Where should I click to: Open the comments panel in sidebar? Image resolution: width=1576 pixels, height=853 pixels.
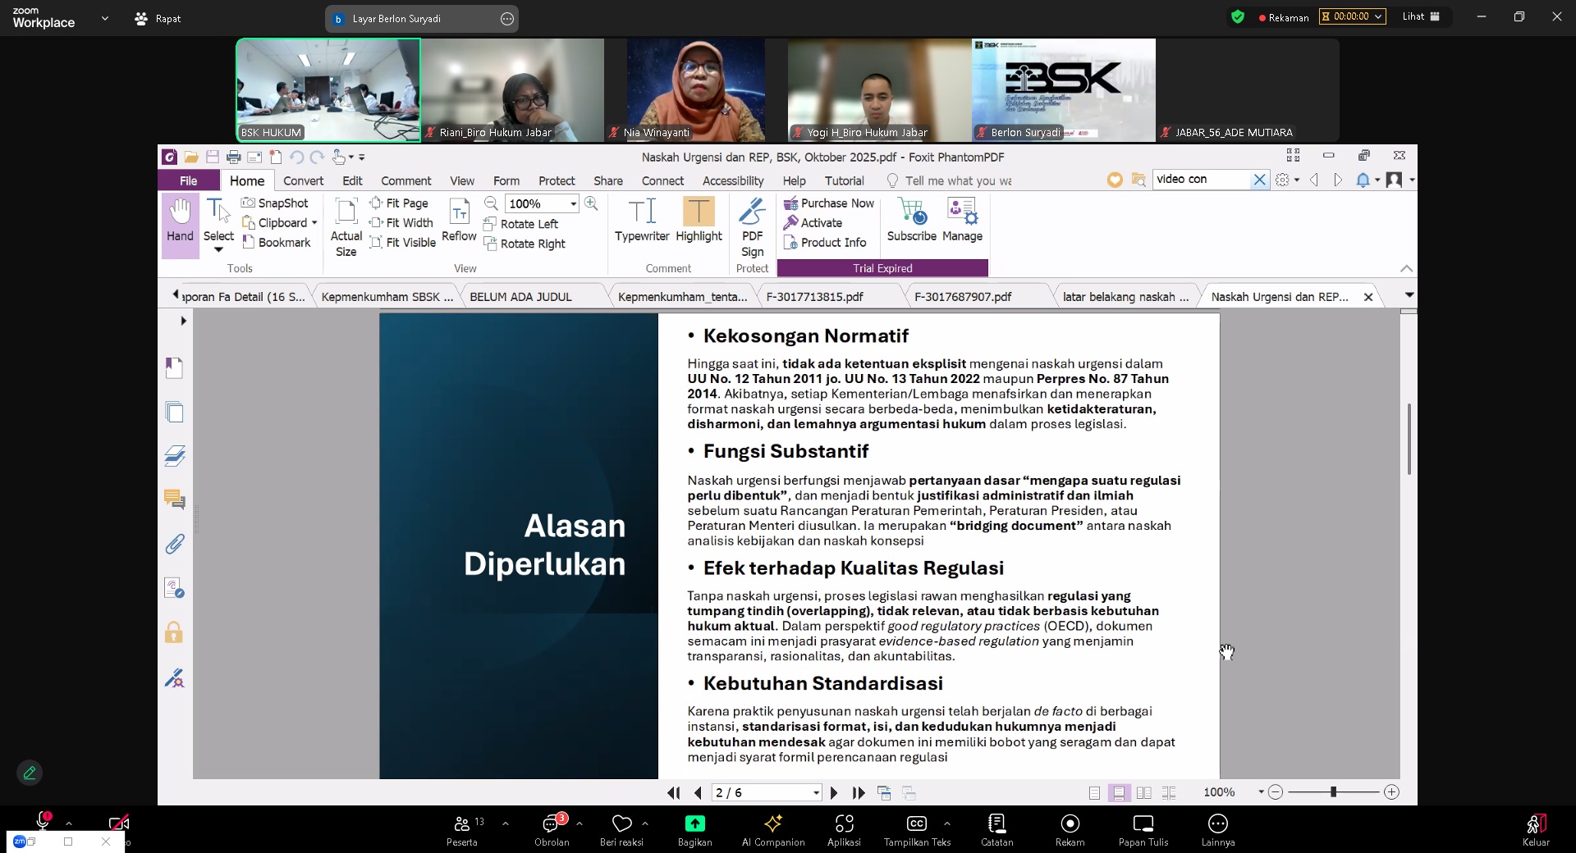click(175, 499)
